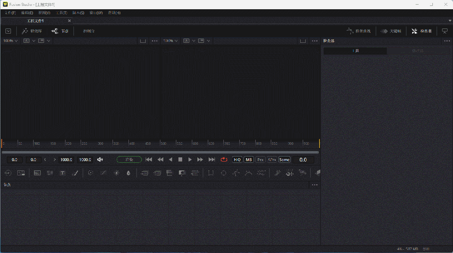Image resolution: width=453 pixels, height=253 pixels.
Task: Open the layout dropdown left of 特效库
Action: coord(8,31)
